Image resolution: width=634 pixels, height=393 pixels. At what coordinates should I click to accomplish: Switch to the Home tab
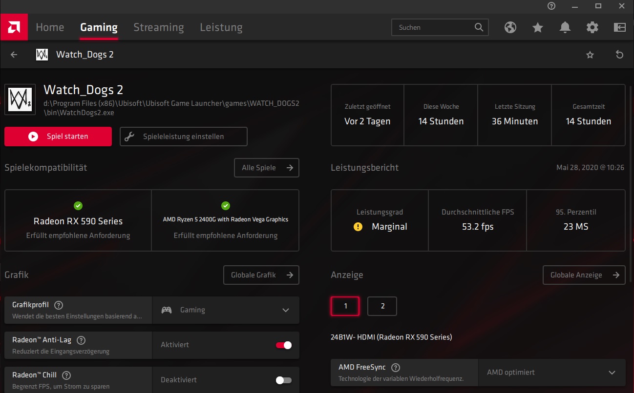click(x=50, y=27)
